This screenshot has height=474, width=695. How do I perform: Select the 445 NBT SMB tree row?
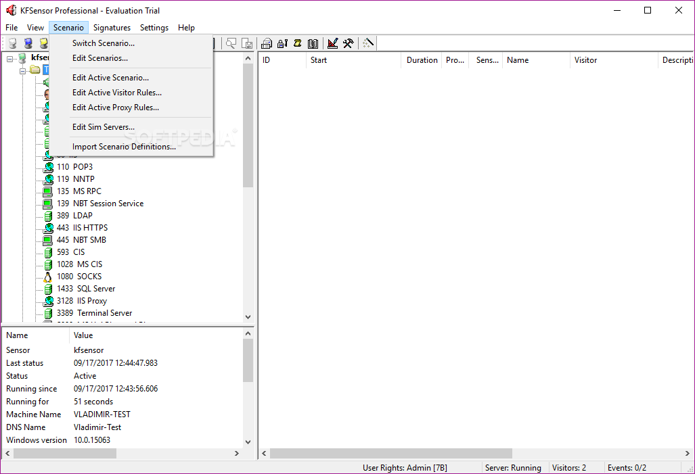[x=82, y=240]
